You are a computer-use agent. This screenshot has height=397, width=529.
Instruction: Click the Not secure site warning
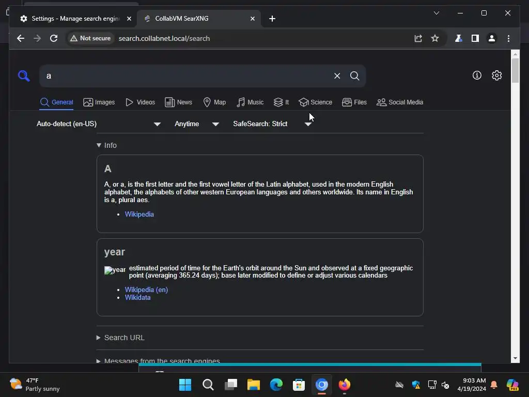[x=90, y=38]
